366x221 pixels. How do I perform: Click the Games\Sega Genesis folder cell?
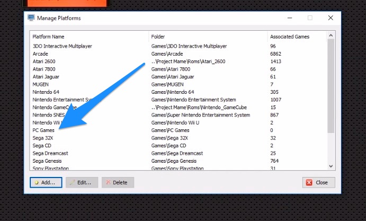(174, 161)
